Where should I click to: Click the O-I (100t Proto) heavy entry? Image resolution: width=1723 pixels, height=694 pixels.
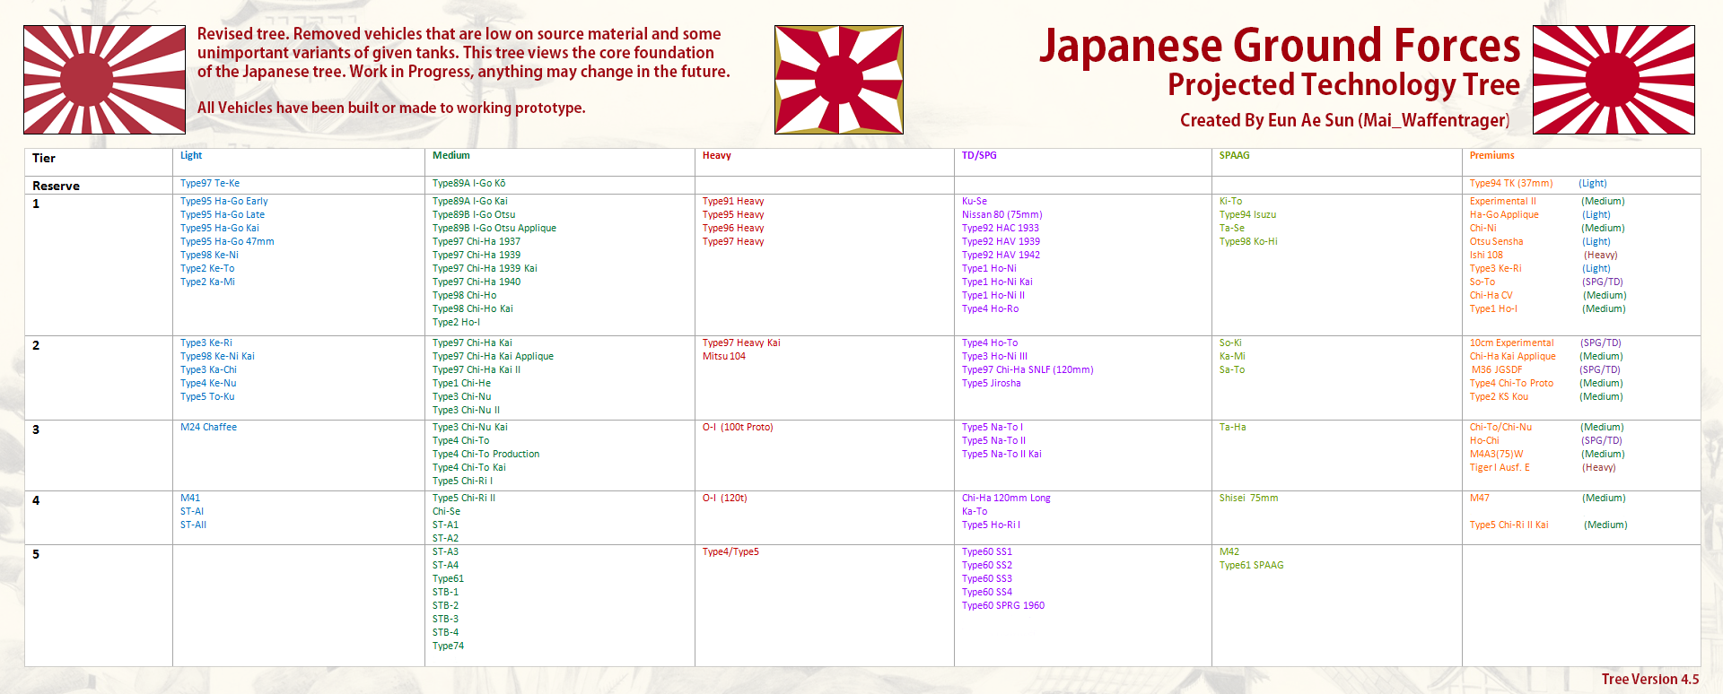click(738, 428)
